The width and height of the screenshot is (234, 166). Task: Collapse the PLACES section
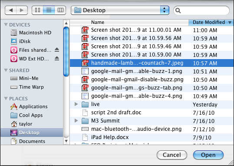[6, 98]
